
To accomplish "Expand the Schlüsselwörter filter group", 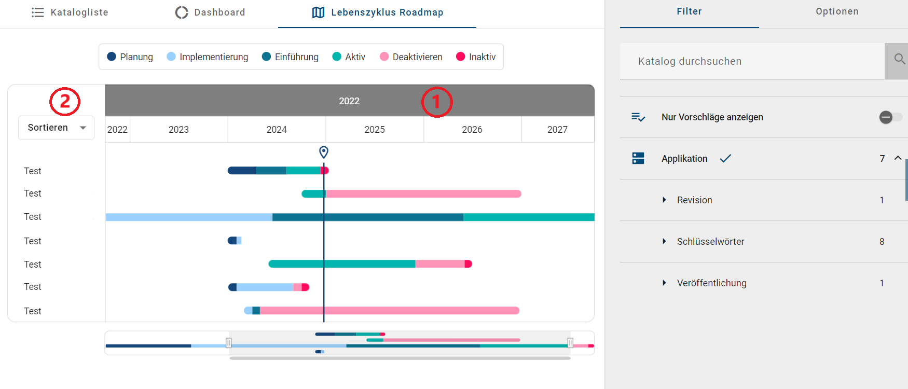I will click(x=665, y=241).
